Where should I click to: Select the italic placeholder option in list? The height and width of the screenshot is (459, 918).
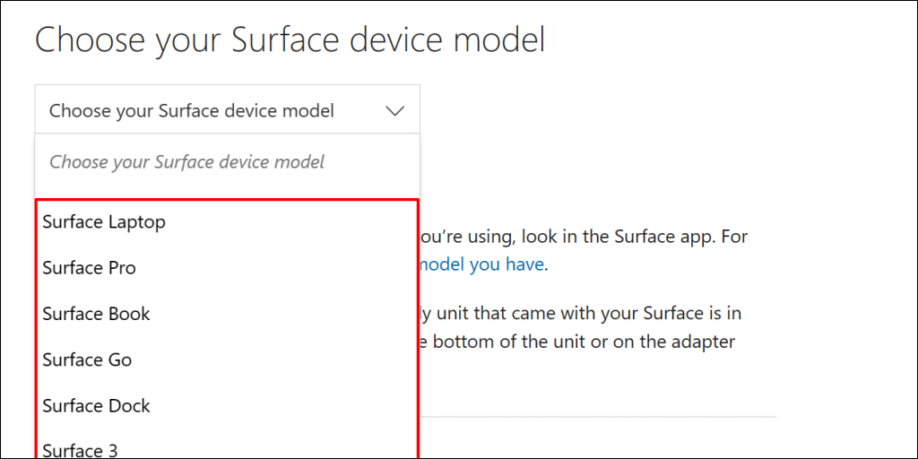click(x=186, y=162)
